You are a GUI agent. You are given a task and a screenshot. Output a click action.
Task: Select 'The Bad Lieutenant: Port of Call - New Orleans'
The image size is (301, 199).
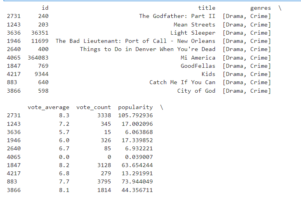[x=136, y=41]
